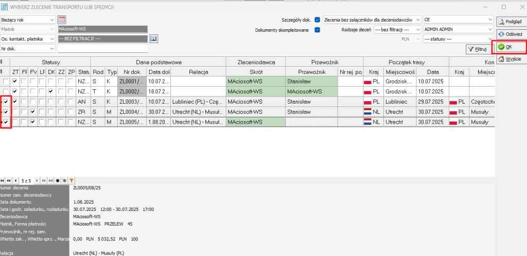Open the statusy dropdown list
Screen dimensions: 527x256
tap(458, 39)
